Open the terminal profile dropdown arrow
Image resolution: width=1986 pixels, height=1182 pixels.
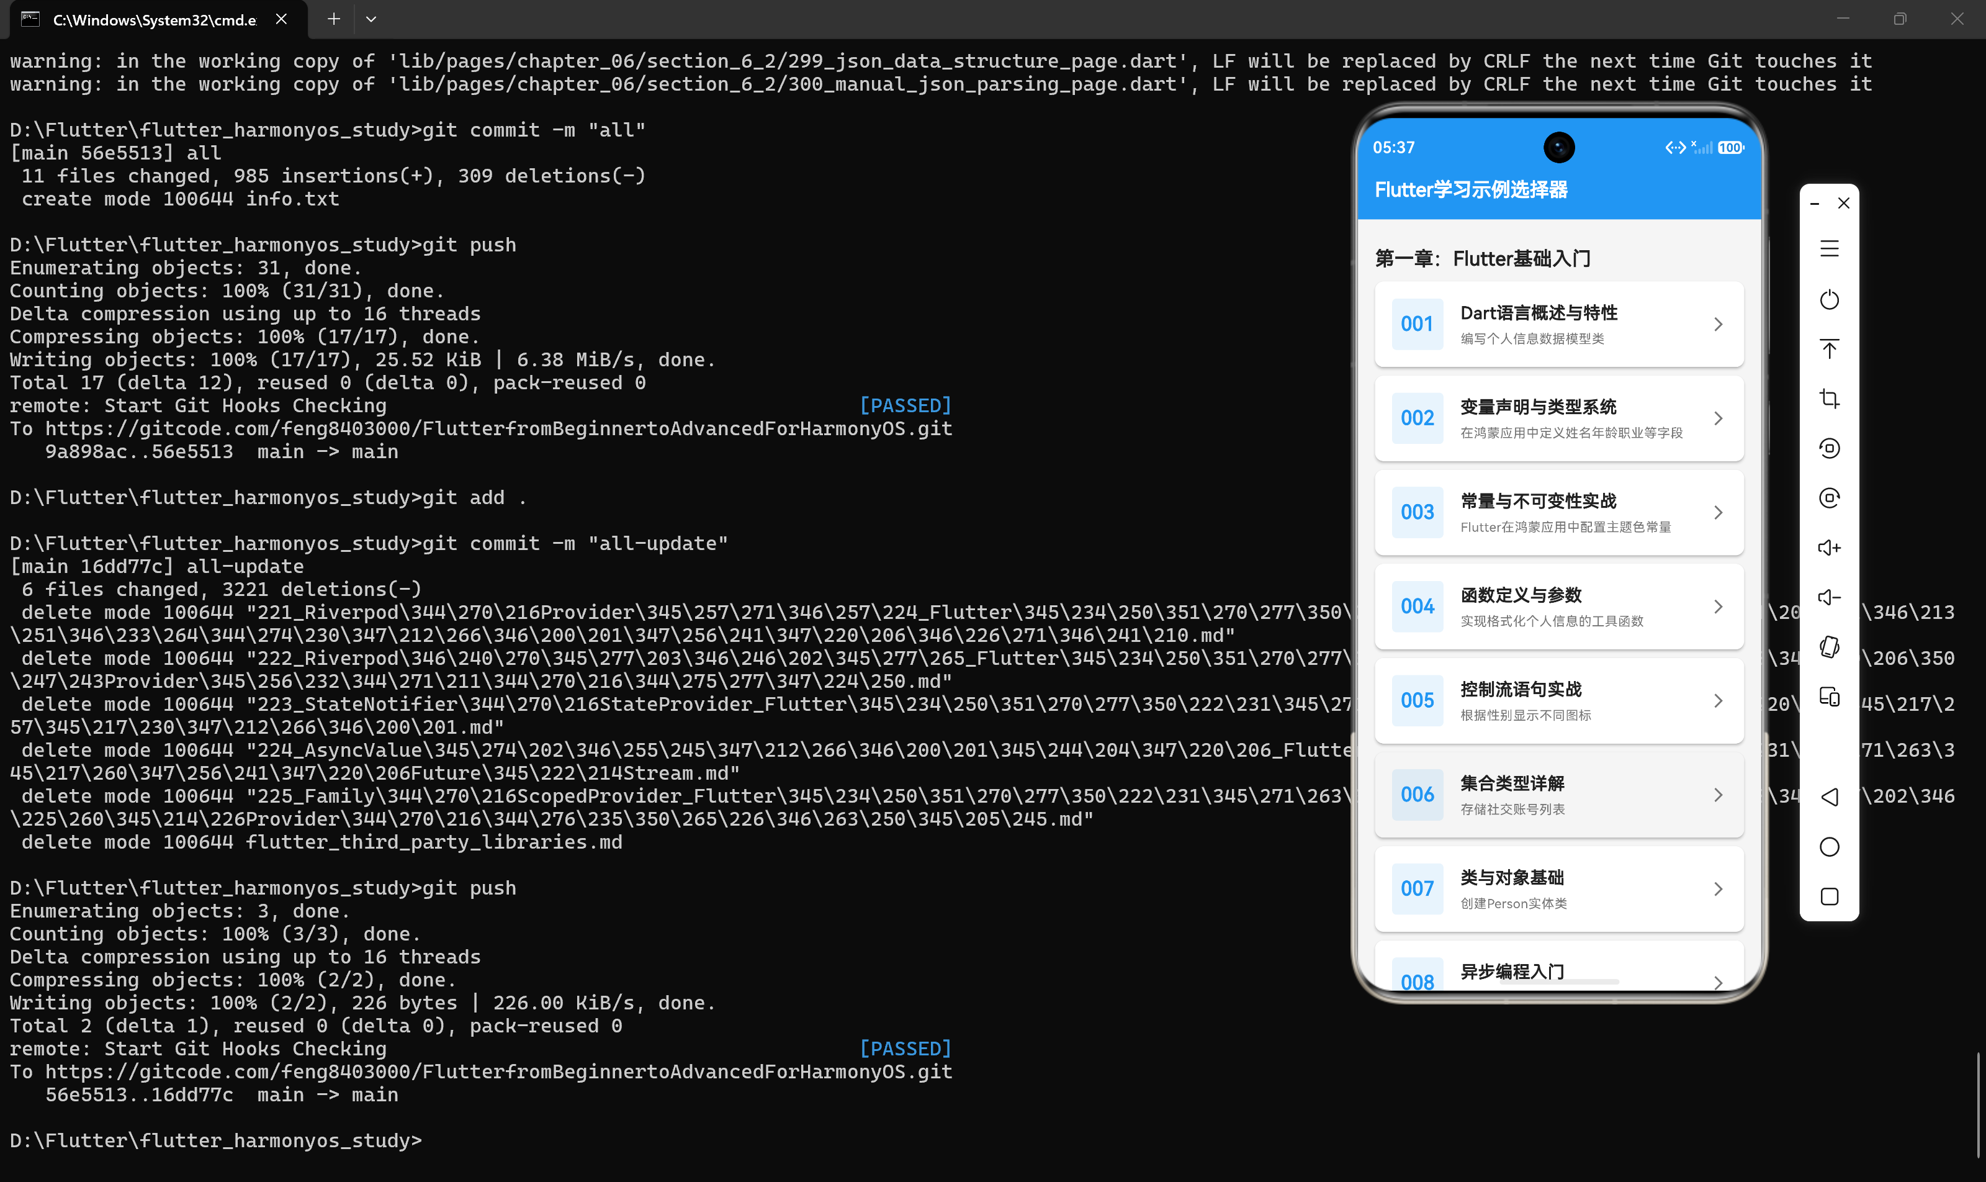pos(371,19)
